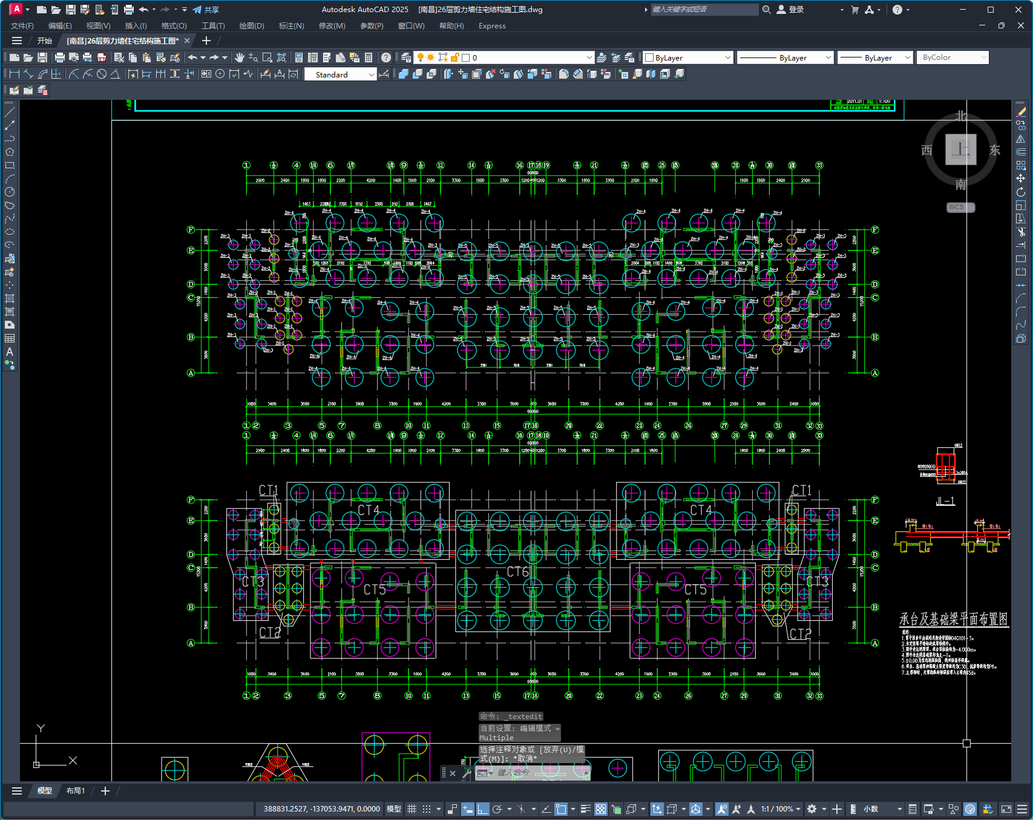Screen dimensions: 1033x820
Task: Click the layer color swatch beside 0
Action: [465, 57]
